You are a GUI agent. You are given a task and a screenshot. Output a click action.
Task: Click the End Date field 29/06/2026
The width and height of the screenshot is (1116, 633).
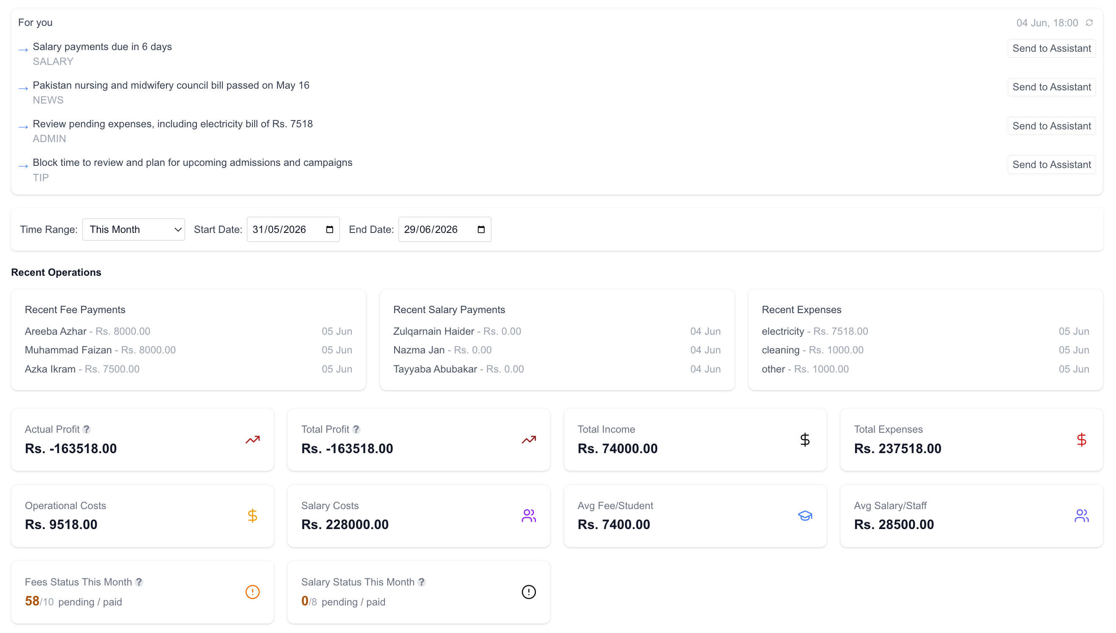(x=444, y=229)
